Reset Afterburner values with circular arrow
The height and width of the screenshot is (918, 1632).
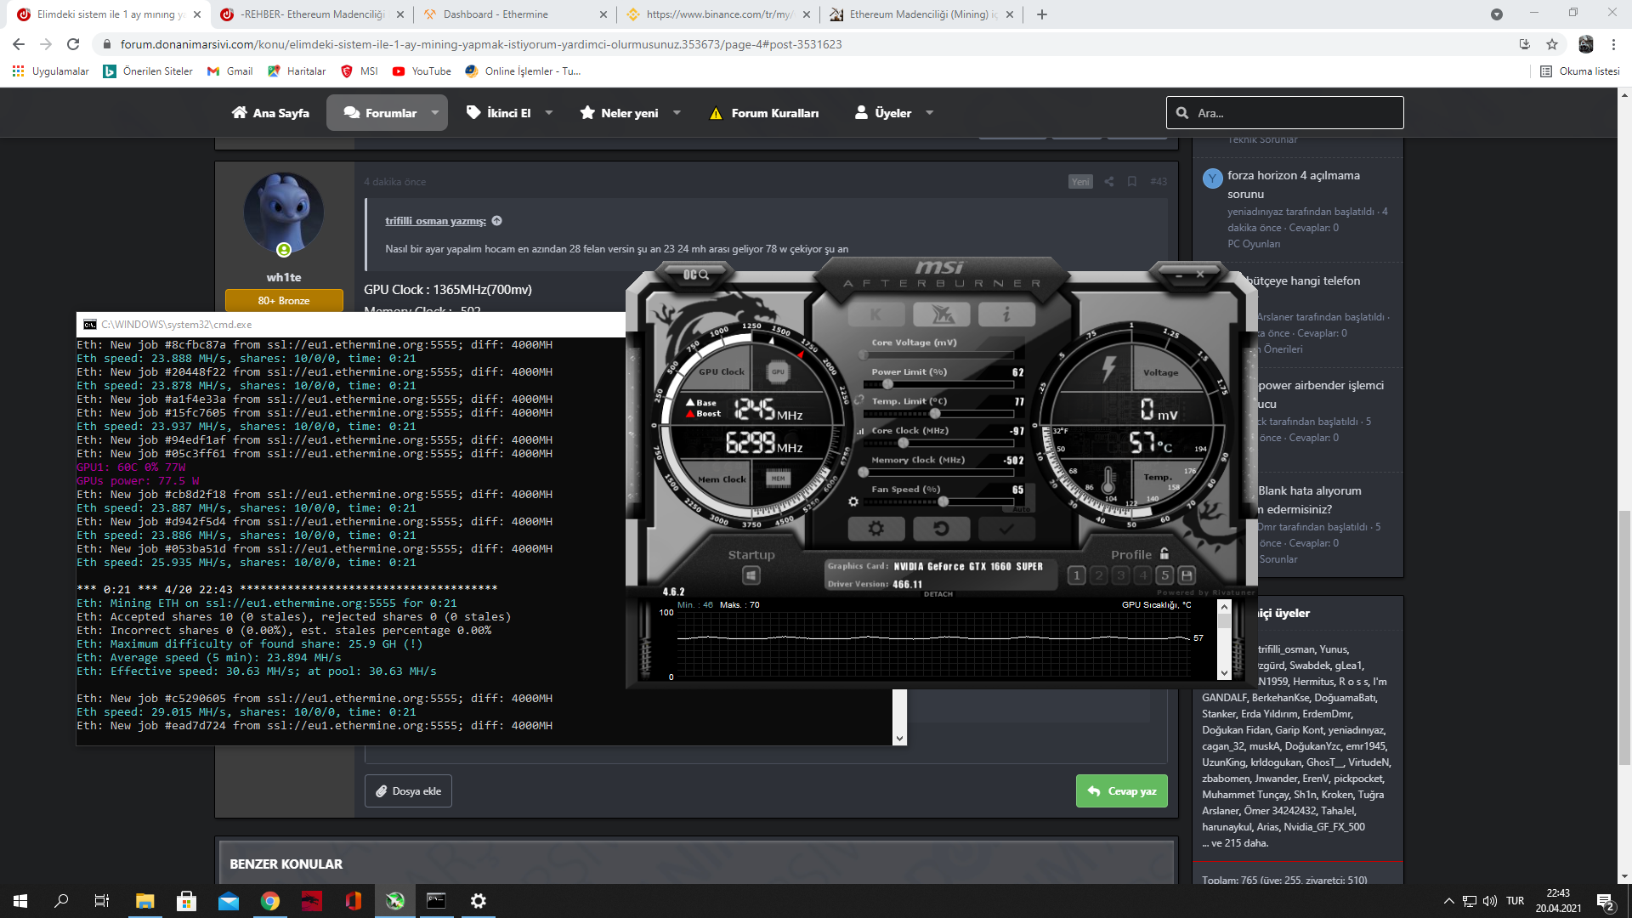click(x=941, y=529)
